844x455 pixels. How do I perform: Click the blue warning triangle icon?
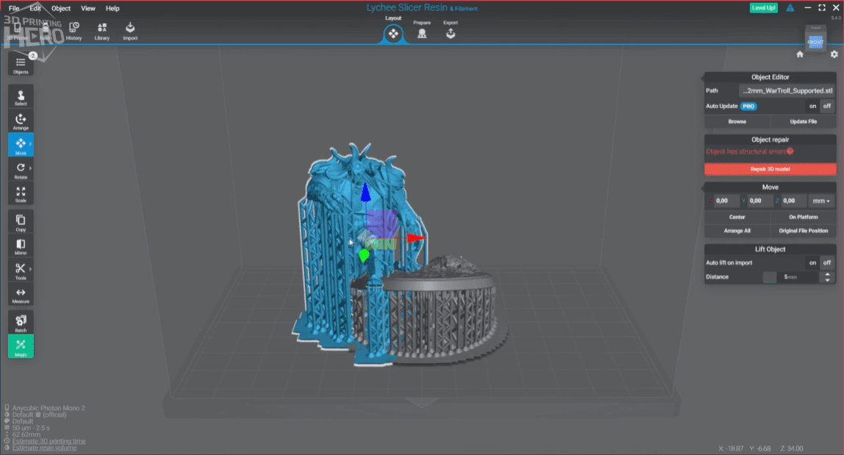[x=790, y=8]
